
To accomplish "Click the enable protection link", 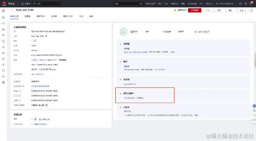I will 206,32.
